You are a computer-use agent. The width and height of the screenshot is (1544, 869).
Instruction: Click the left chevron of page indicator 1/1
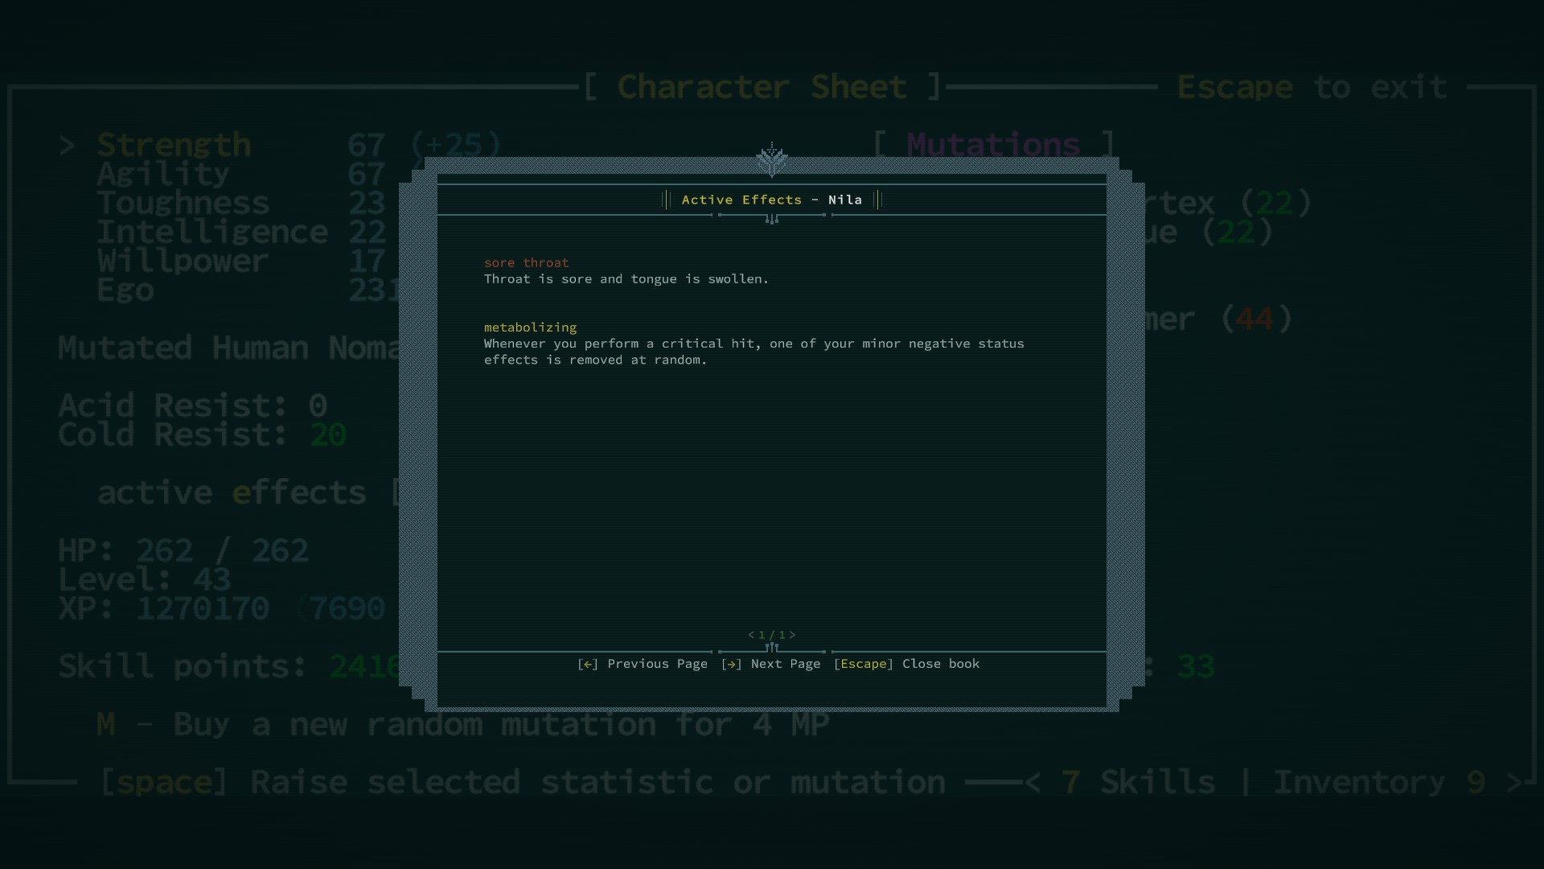pyautogui.click(x=751, y=635)
